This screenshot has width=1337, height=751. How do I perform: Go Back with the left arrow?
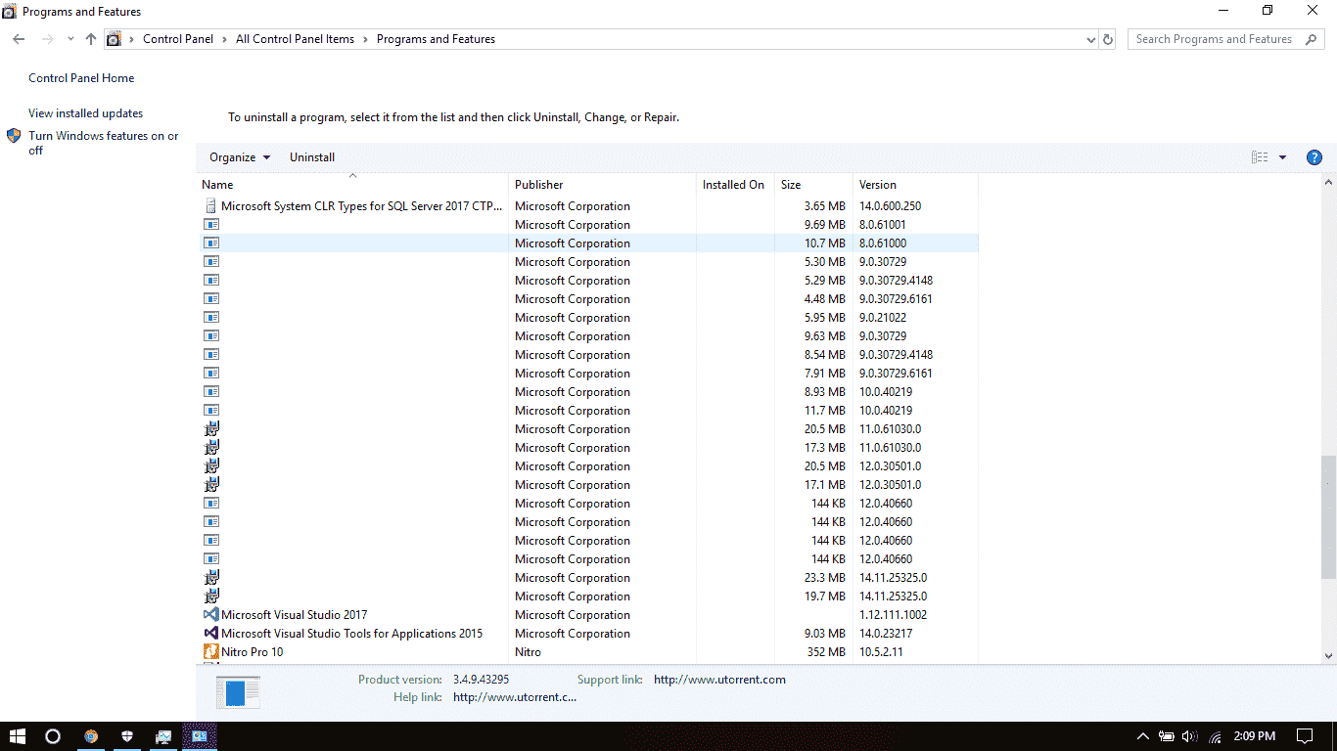(x=19, y=39)
